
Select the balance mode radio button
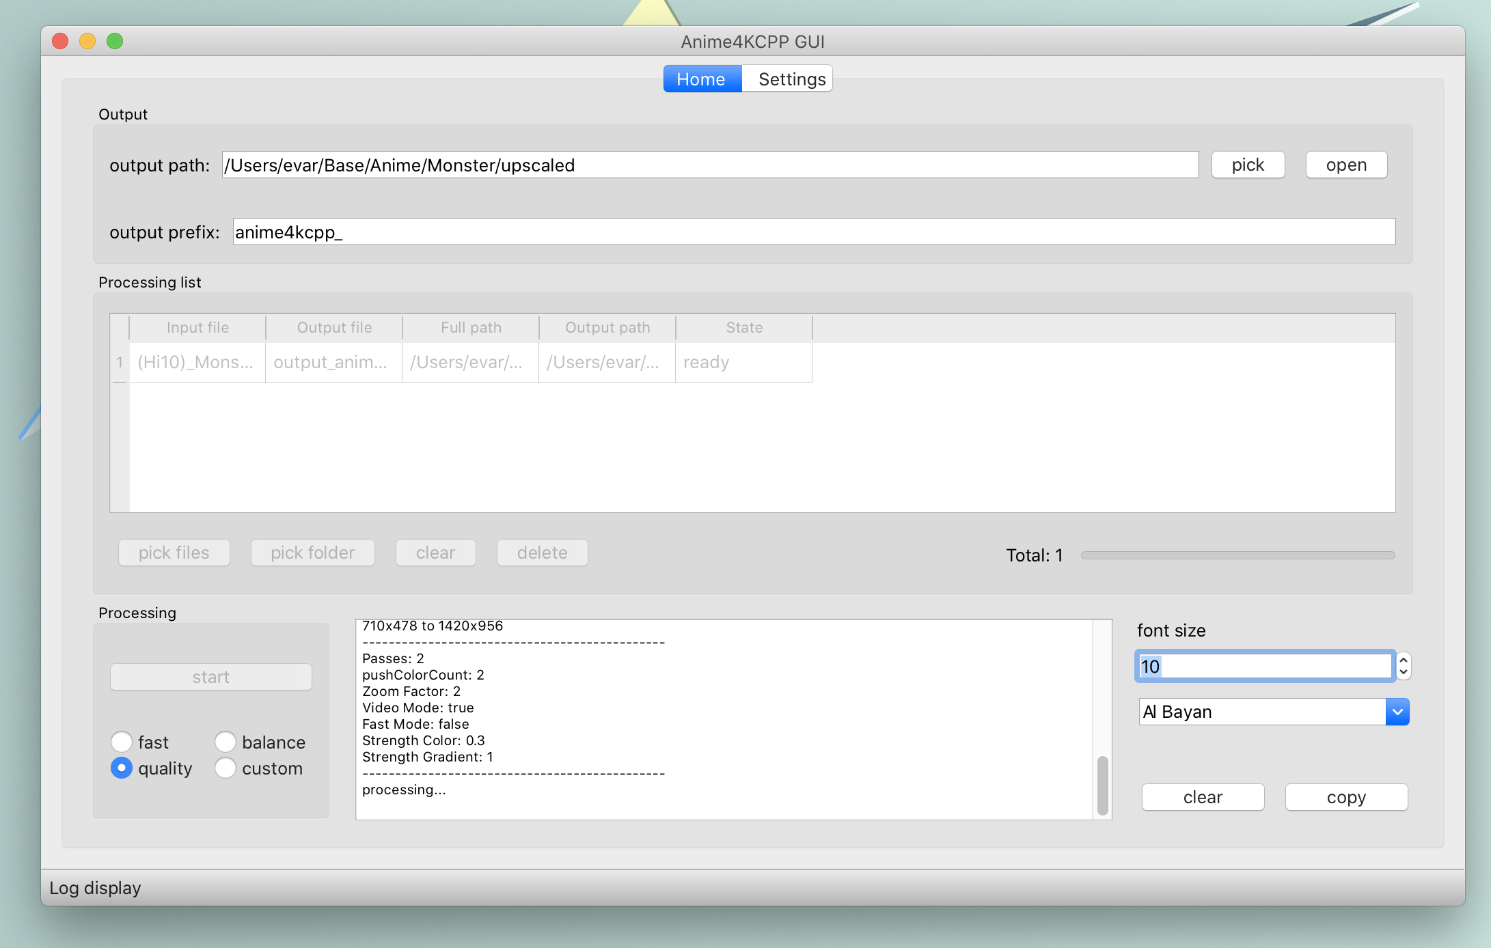(225, 742)
